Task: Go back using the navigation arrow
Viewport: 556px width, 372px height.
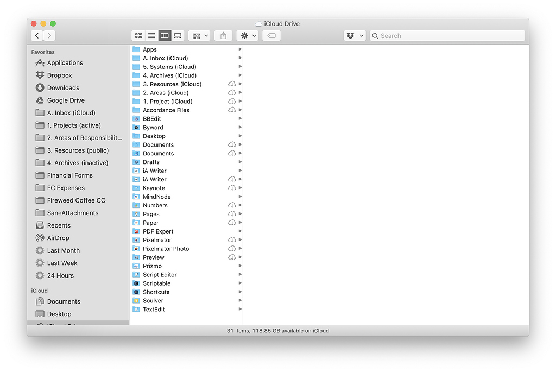Action: [x=36, y=35]
